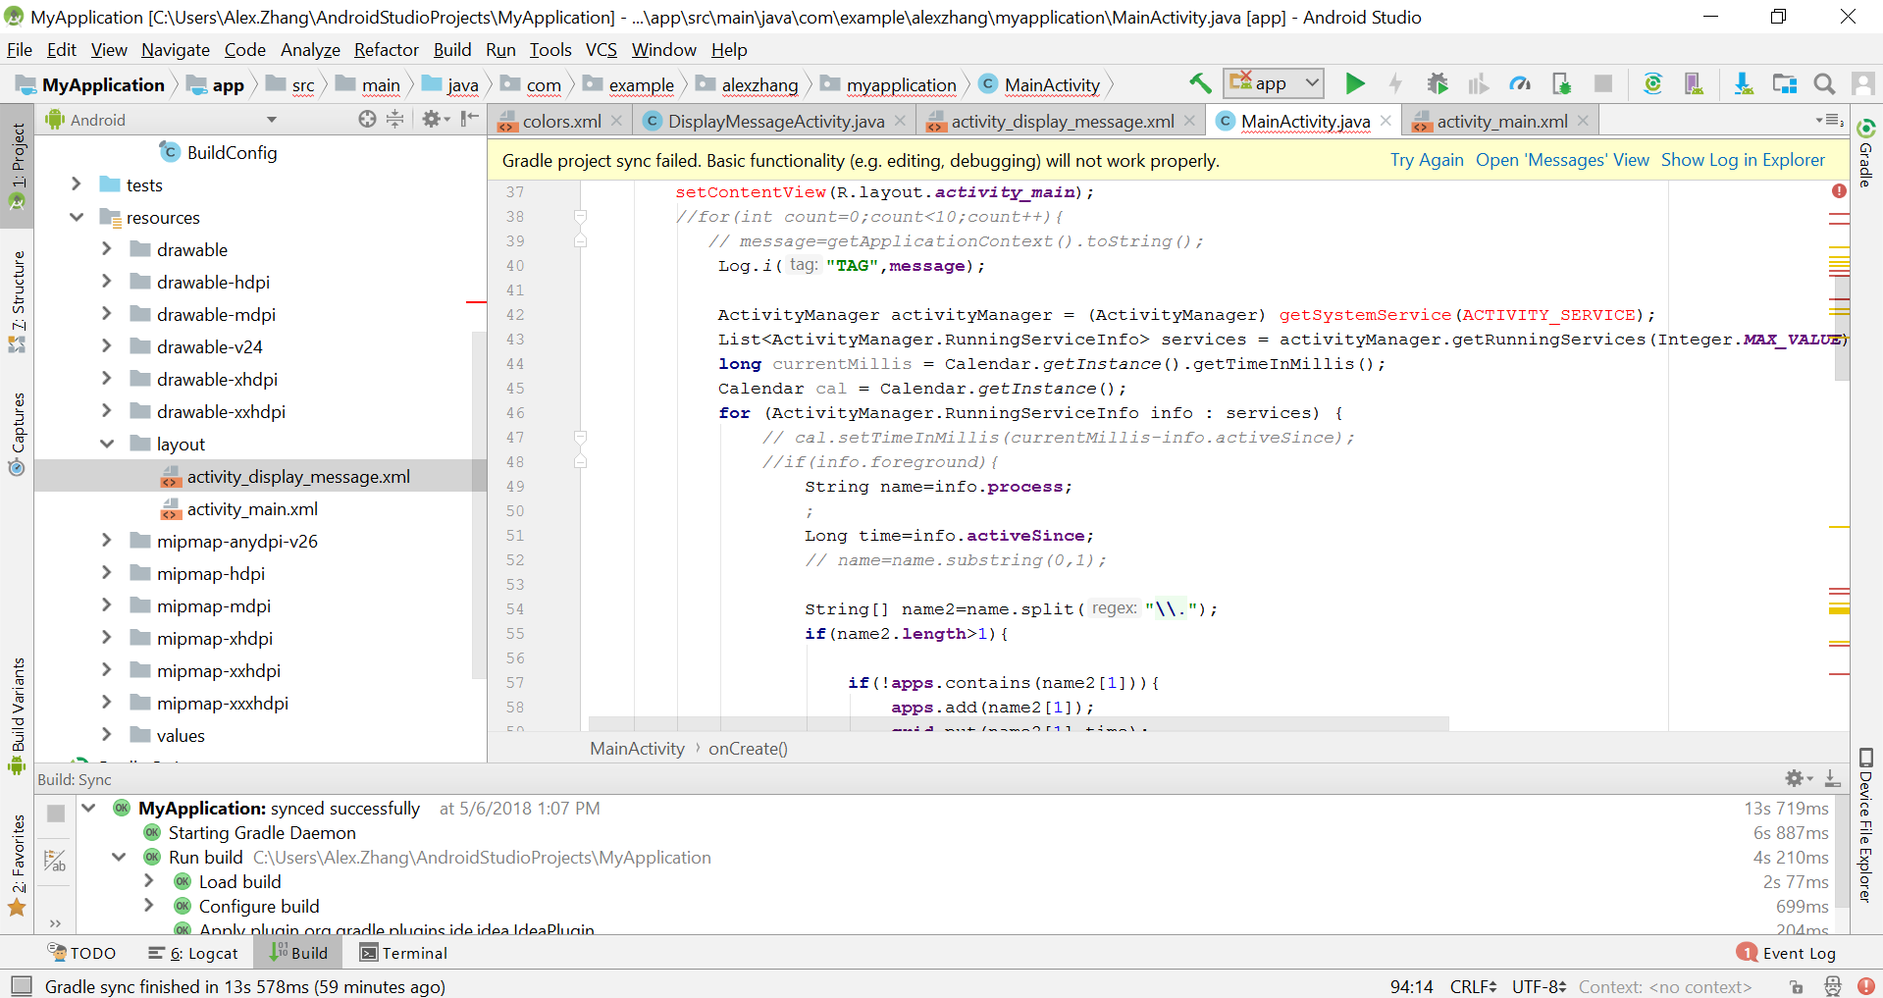Click the Try Again link
Screen dimensions: 1883x998
(x=1427, y=160)
